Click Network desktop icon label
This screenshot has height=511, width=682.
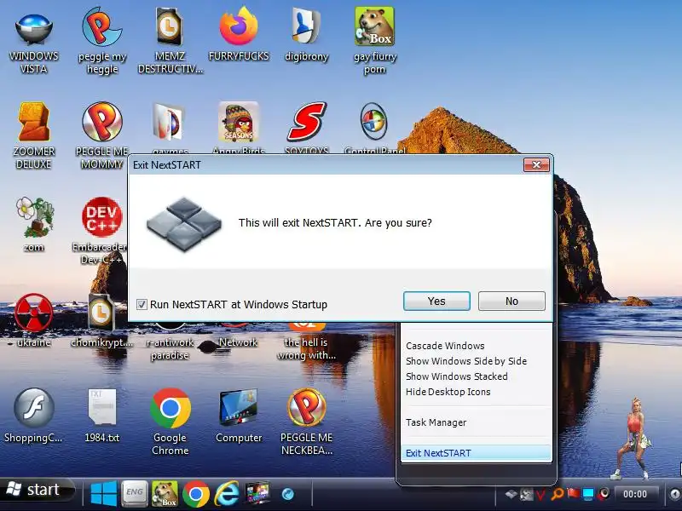pos(238,342)
